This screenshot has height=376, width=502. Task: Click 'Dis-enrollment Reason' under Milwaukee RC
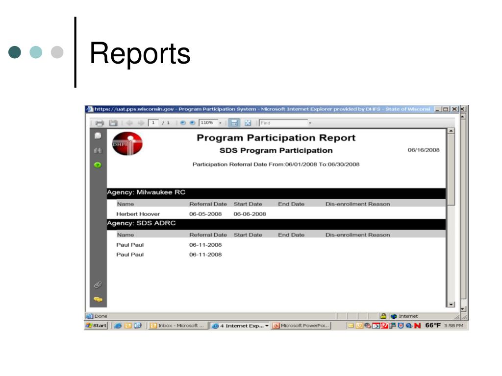pos(357,204)
